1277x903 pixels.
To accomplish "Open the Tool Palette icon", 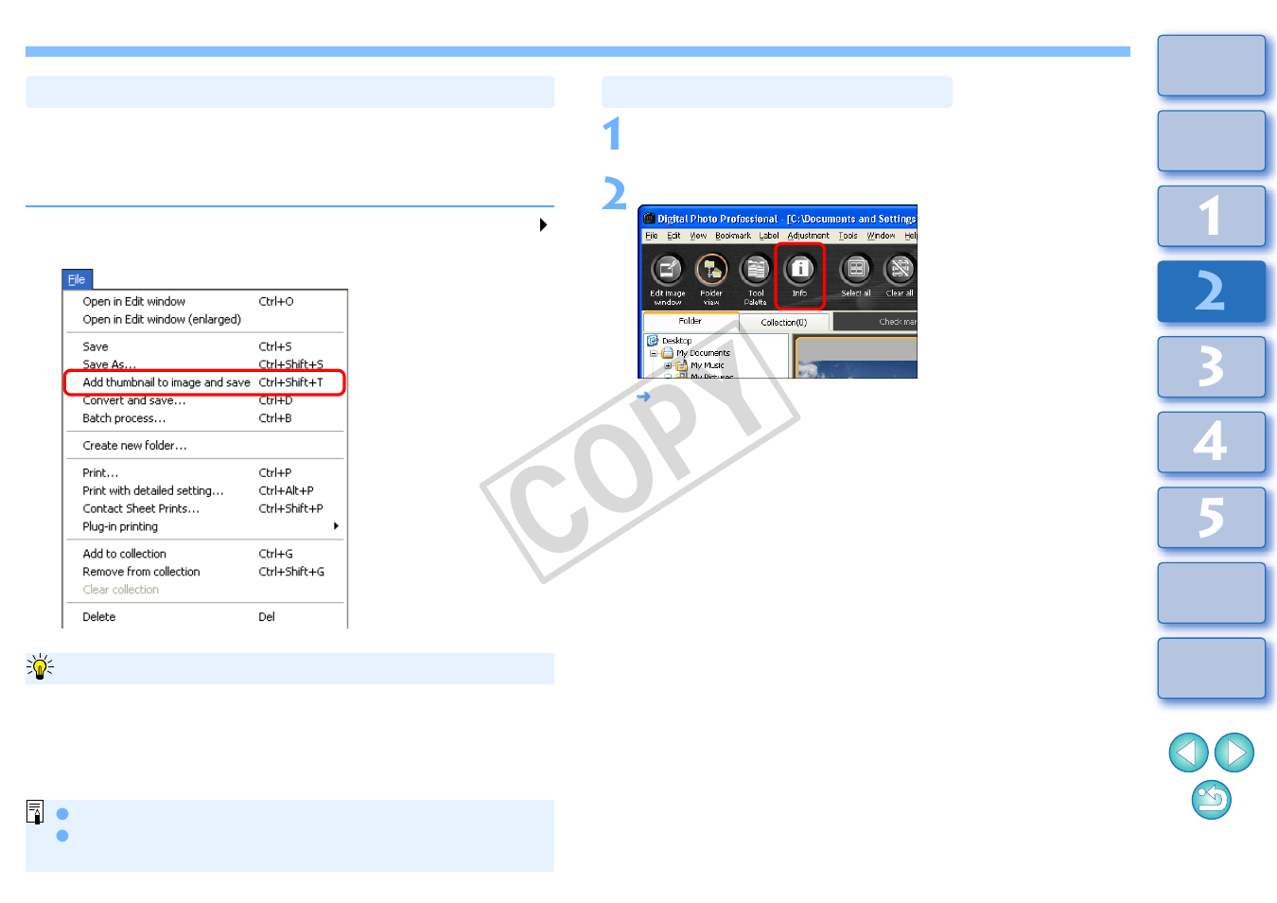I will (755, 271).
